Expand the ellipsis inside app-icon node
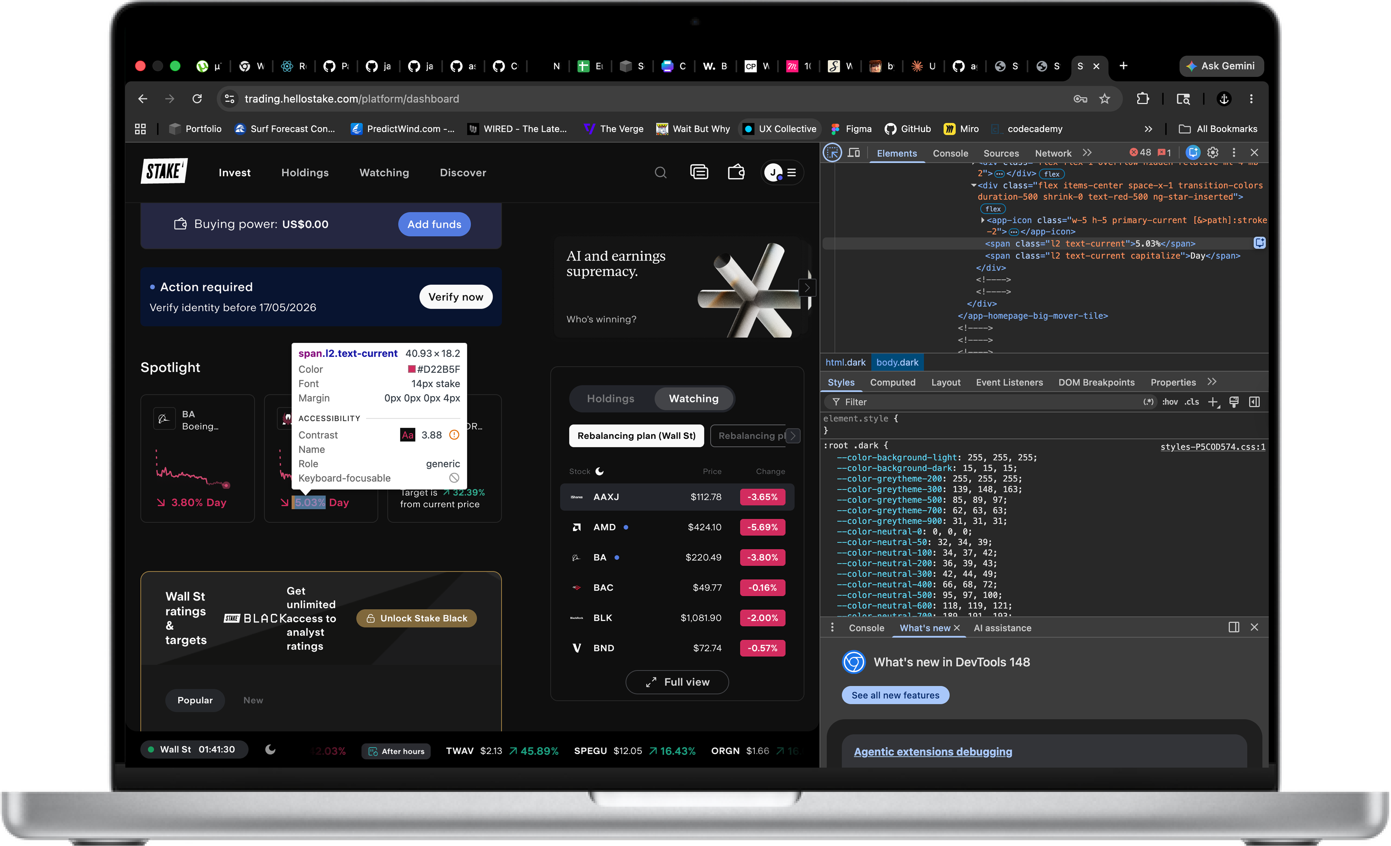Image resolution: width=1391 pixels, height=846 pixels. [1013, 232]
